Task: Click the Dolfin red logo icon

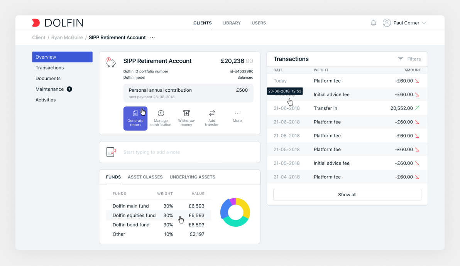Action: [36, 23]
